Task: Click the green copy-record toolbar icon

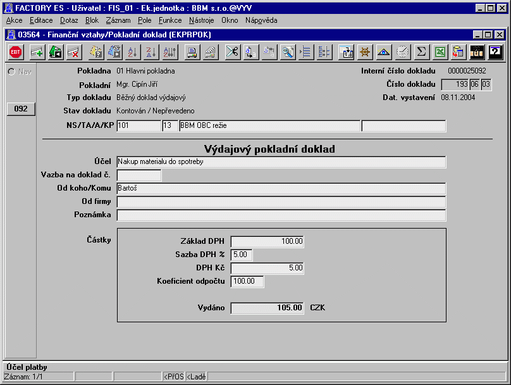Action: coord(56,52)
